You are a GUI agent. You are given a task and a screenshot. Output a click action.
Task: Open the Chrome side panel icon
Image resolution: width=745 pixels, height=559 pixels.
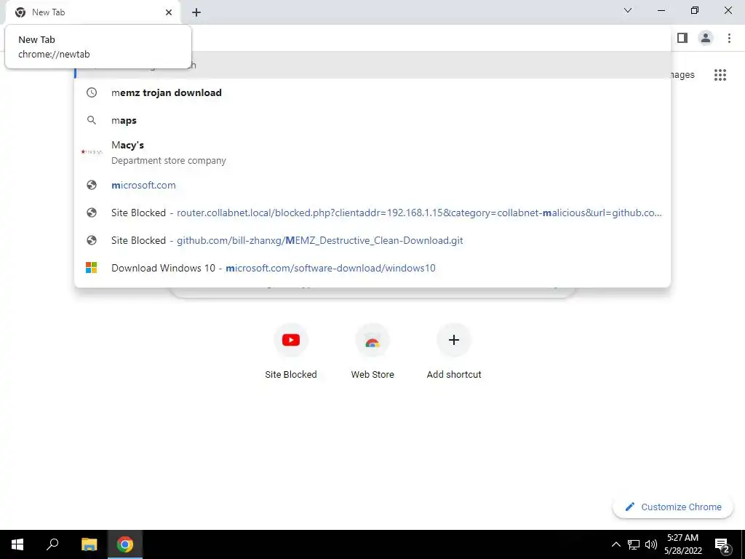pyautogui.click(x=682, y=38)
